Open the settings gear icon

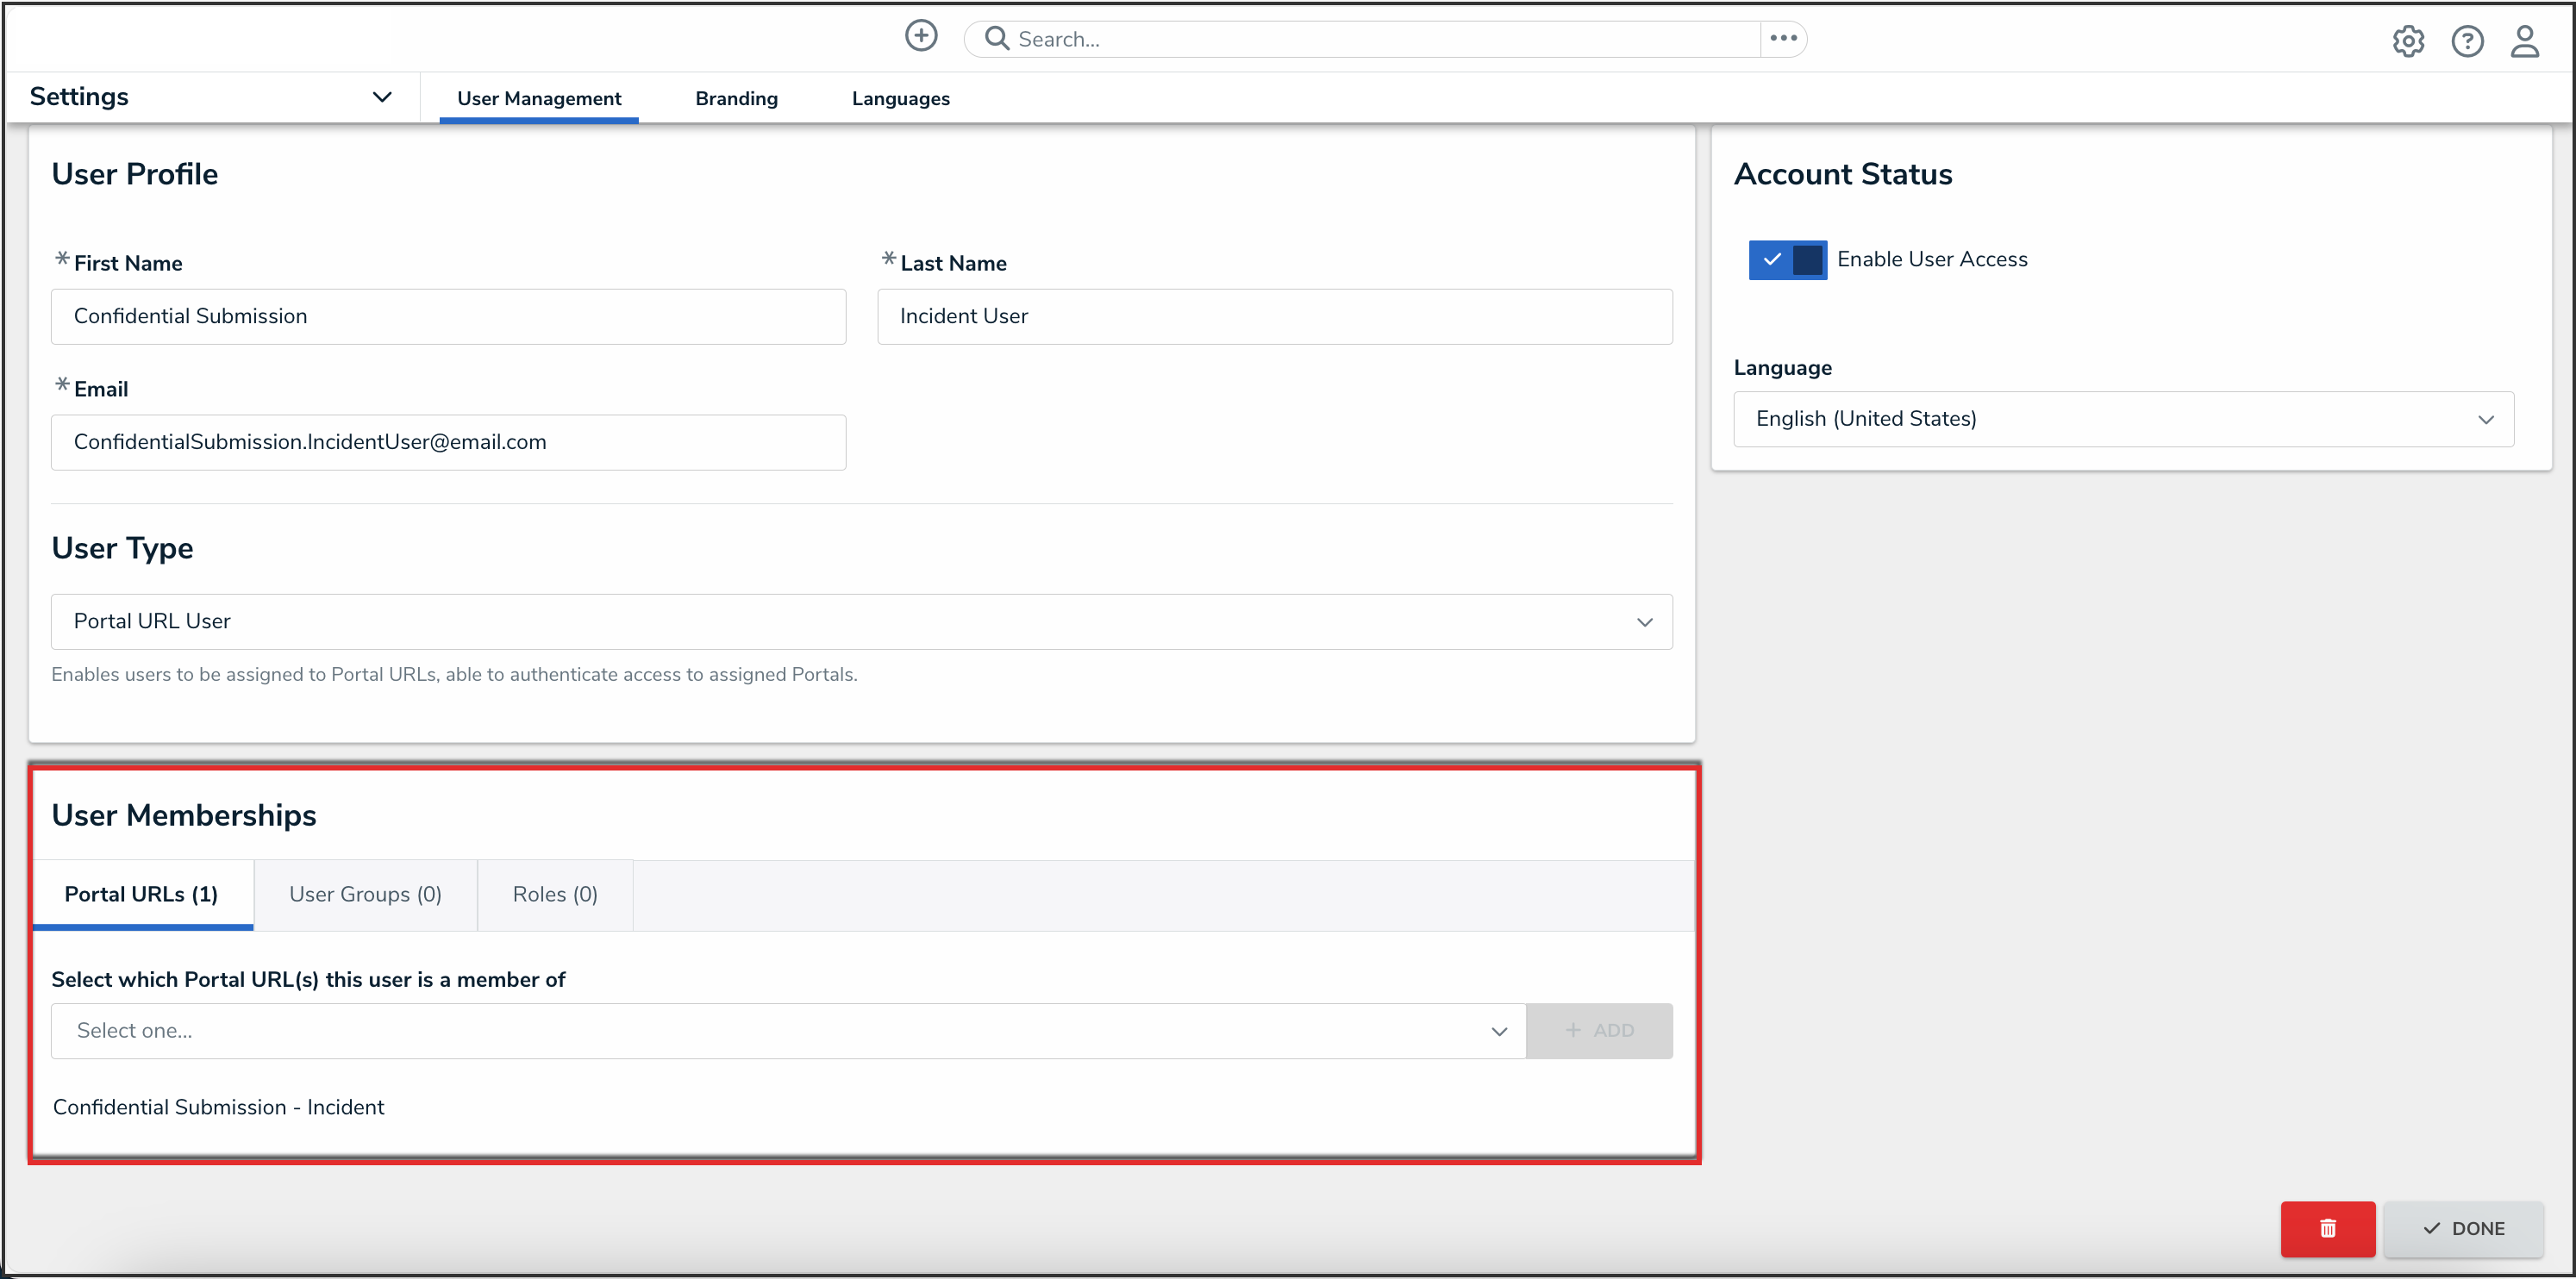[x=2407, y=41]
